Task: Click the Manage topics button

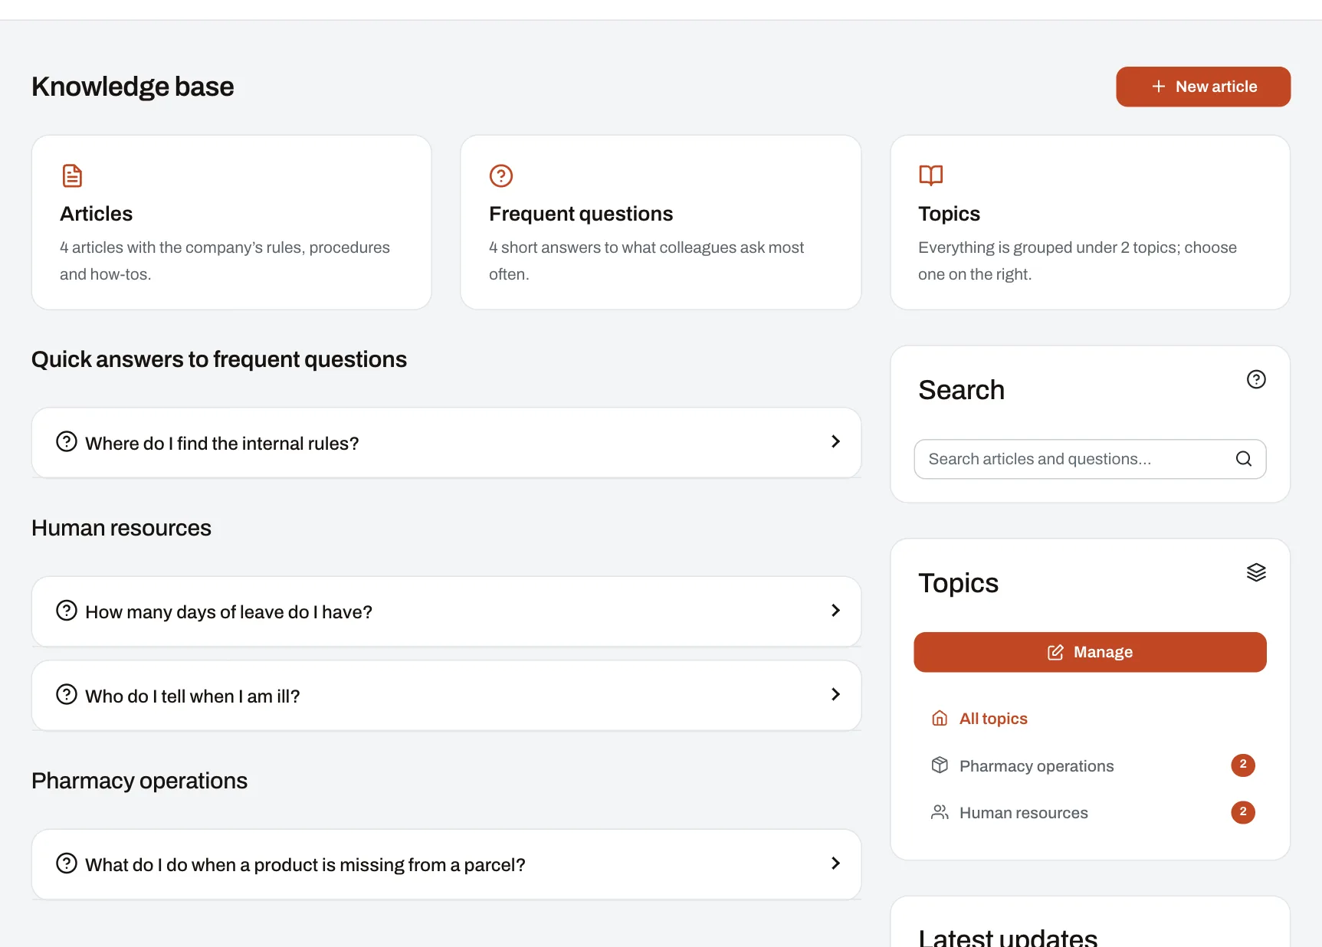Action: 1090,652
